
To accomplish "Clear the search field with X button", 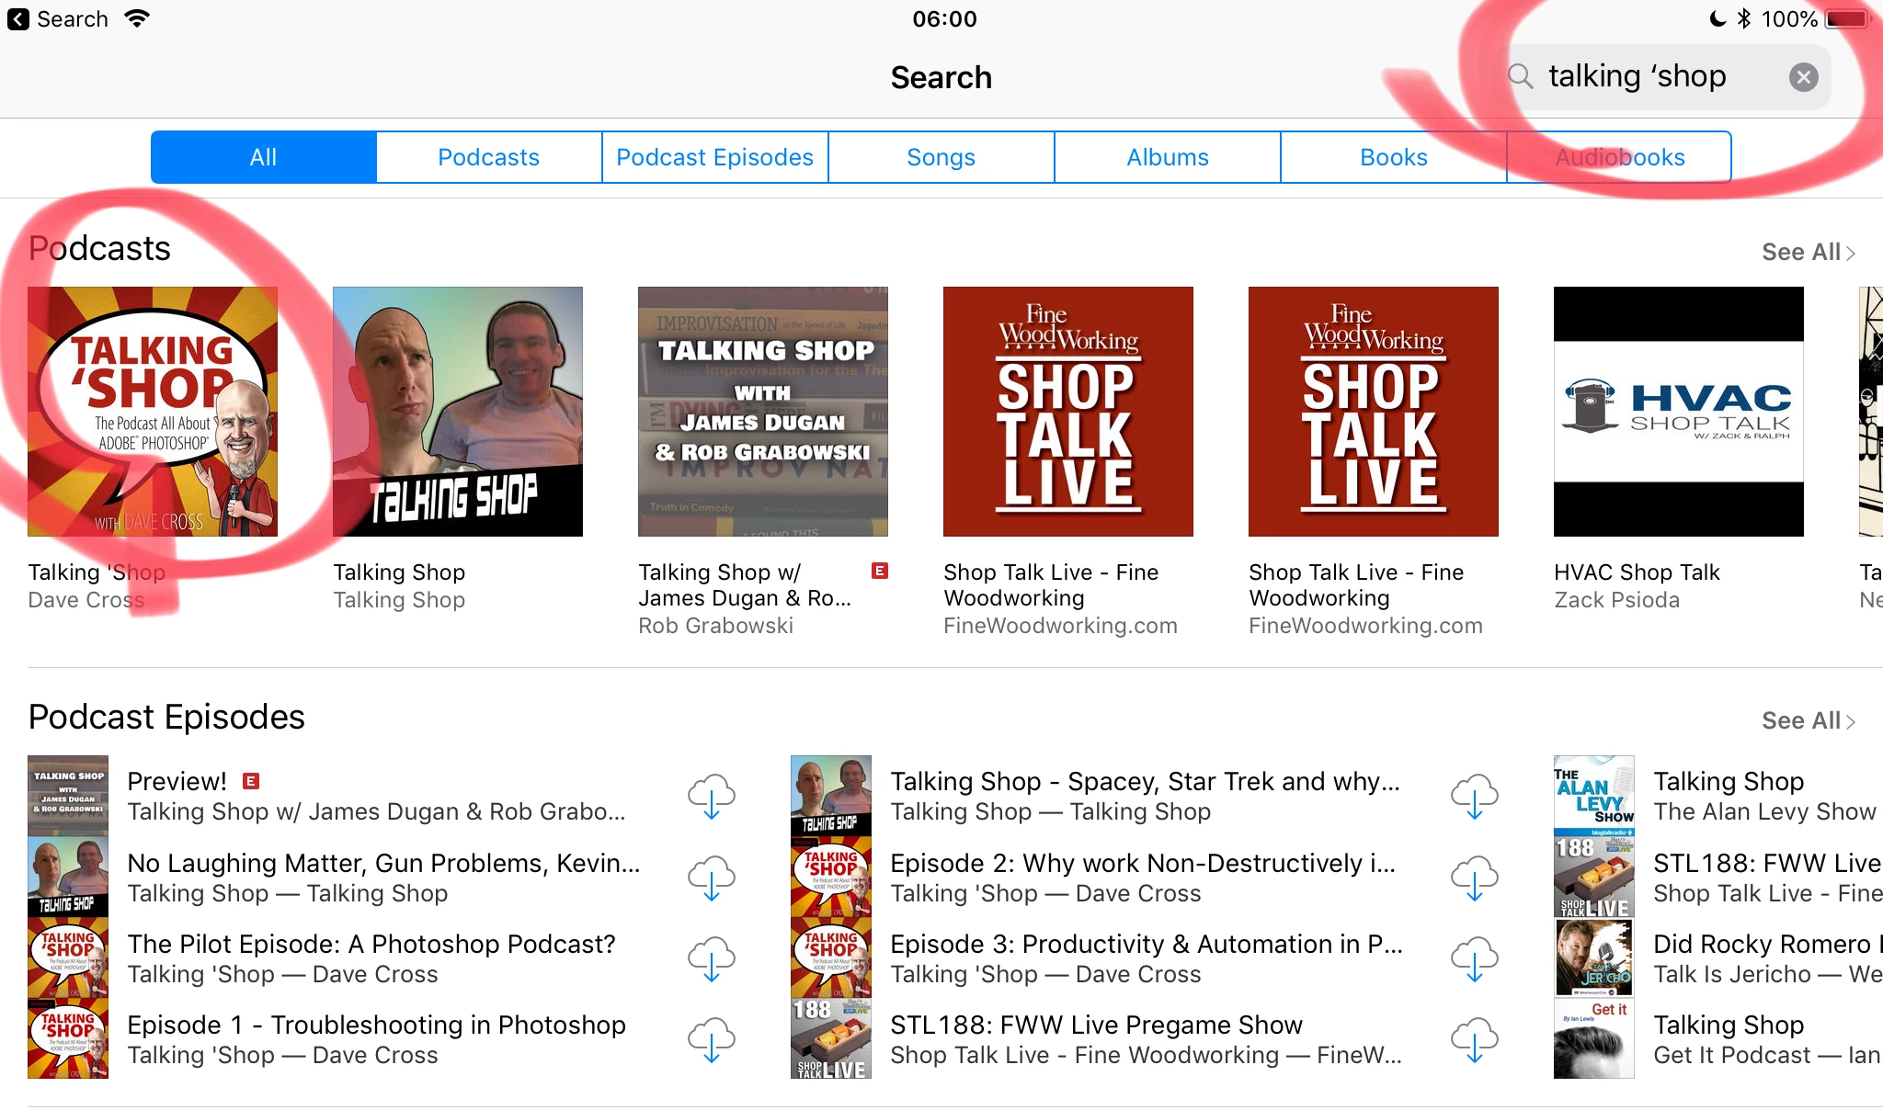I will click(x=1803, y=77).
